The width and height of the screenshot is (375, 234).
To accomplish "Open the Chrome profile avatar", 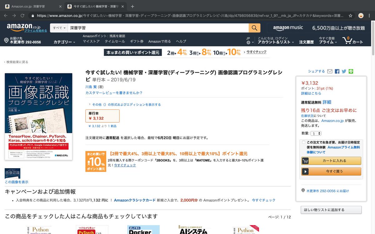I will click(x=361, y=15).
